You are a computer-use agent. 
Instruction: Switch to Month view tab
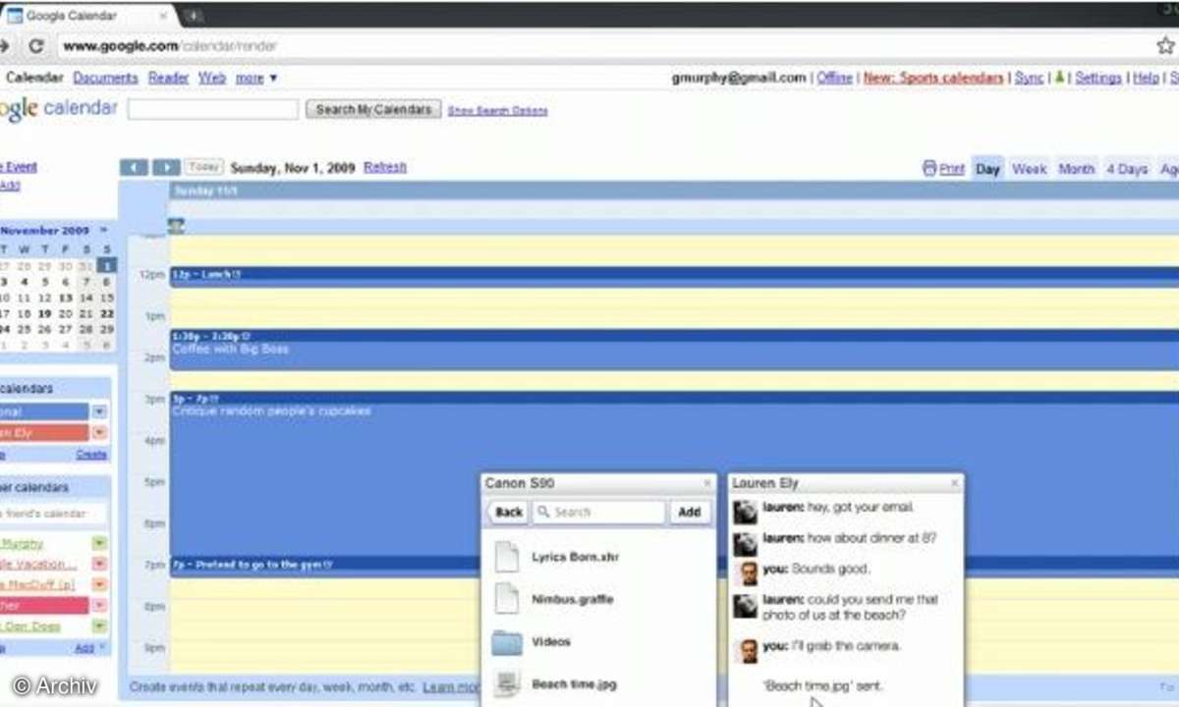[1076, 169]
